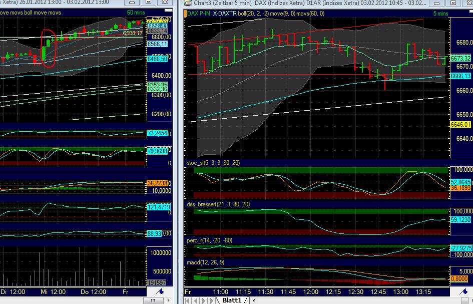Click the 60 mins timeframe label
473x304 pixels.
coord(136,13)
